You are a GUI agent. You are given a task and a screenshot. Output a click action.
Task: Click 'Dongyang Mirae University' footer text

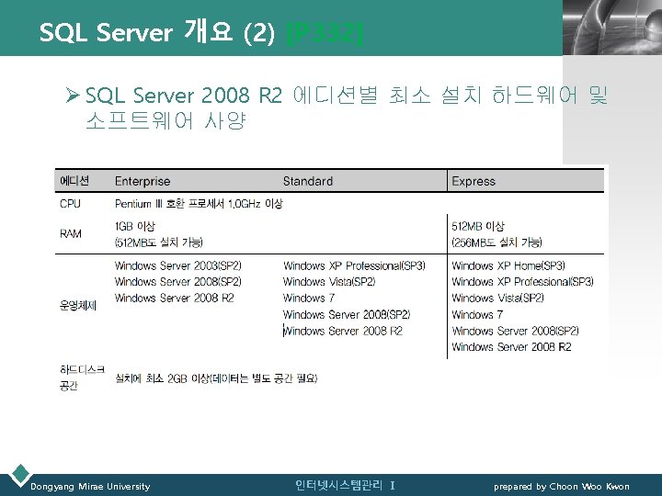[x=90, y=487]
